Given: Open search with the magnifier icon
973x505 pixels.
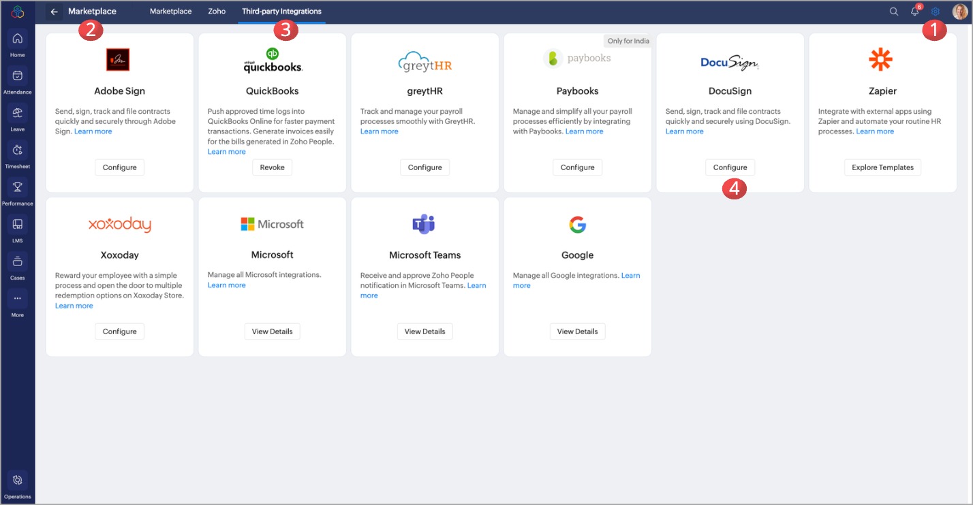Looking at the screenshot, I should (x=894, y=12).
